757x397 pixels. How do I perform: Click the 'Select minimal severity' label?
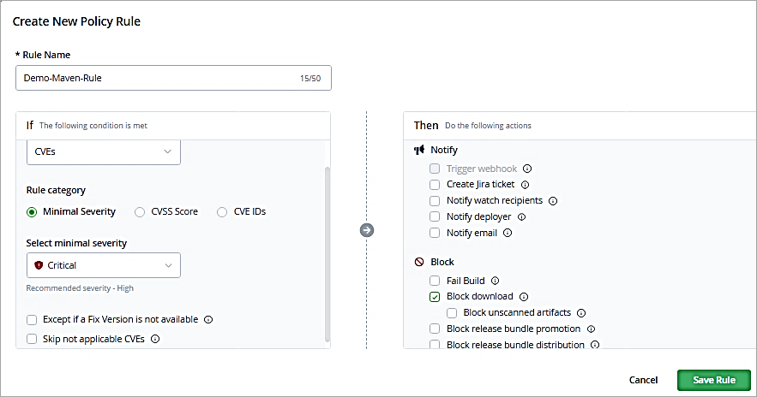coord(76,243)
